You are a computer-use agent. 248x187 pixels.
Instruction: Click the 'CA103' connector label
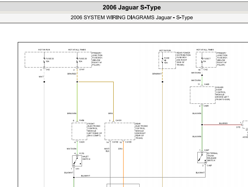128,142
